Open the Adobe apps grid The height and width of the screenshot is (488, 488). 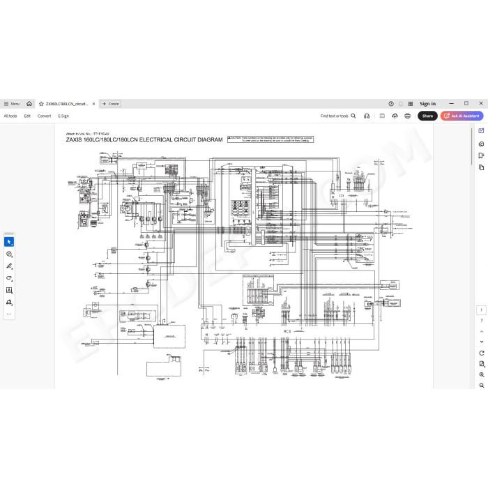411,104
